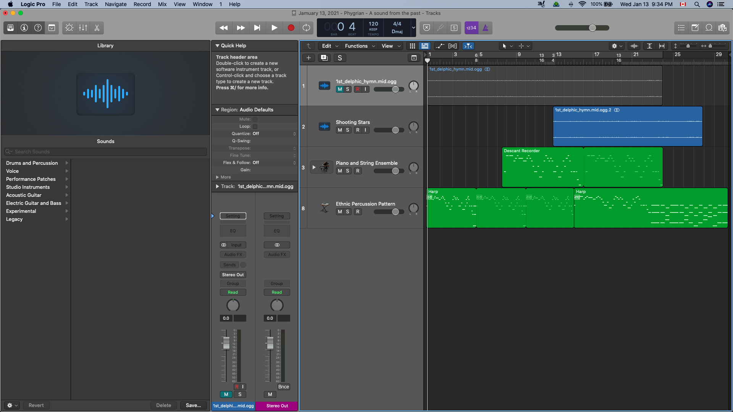Image resolution: width=733 pixels, height=412 pixels.
Task: Open the View dropdown in tracks area
Action: coord(391,46)
